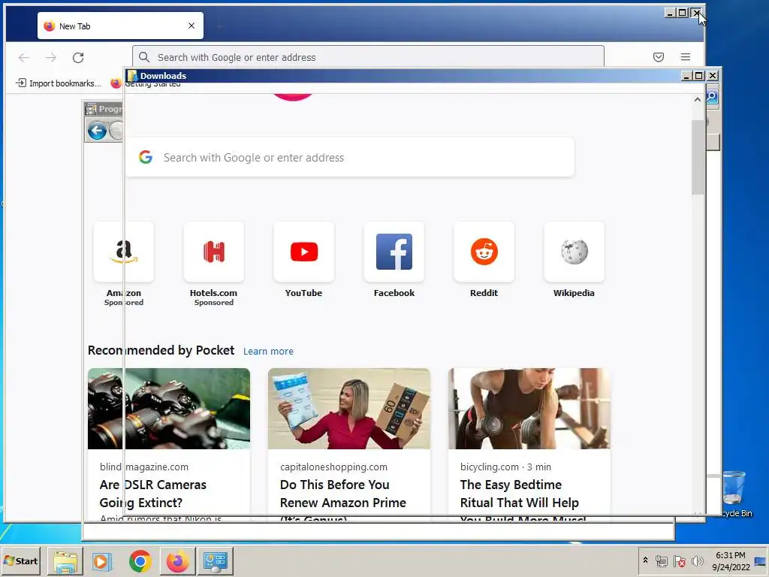Viewport: 769px width, 577px height.
Task: Click the Save to Pocket icon
Action: 659,57
